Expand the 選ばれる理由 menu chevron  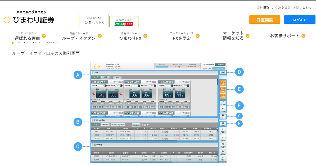point(44,36)
